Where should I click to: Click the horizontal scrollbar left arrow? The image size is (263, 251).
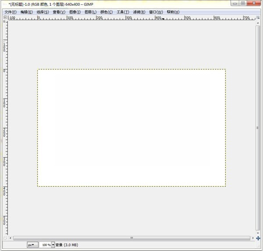[11, 238]
